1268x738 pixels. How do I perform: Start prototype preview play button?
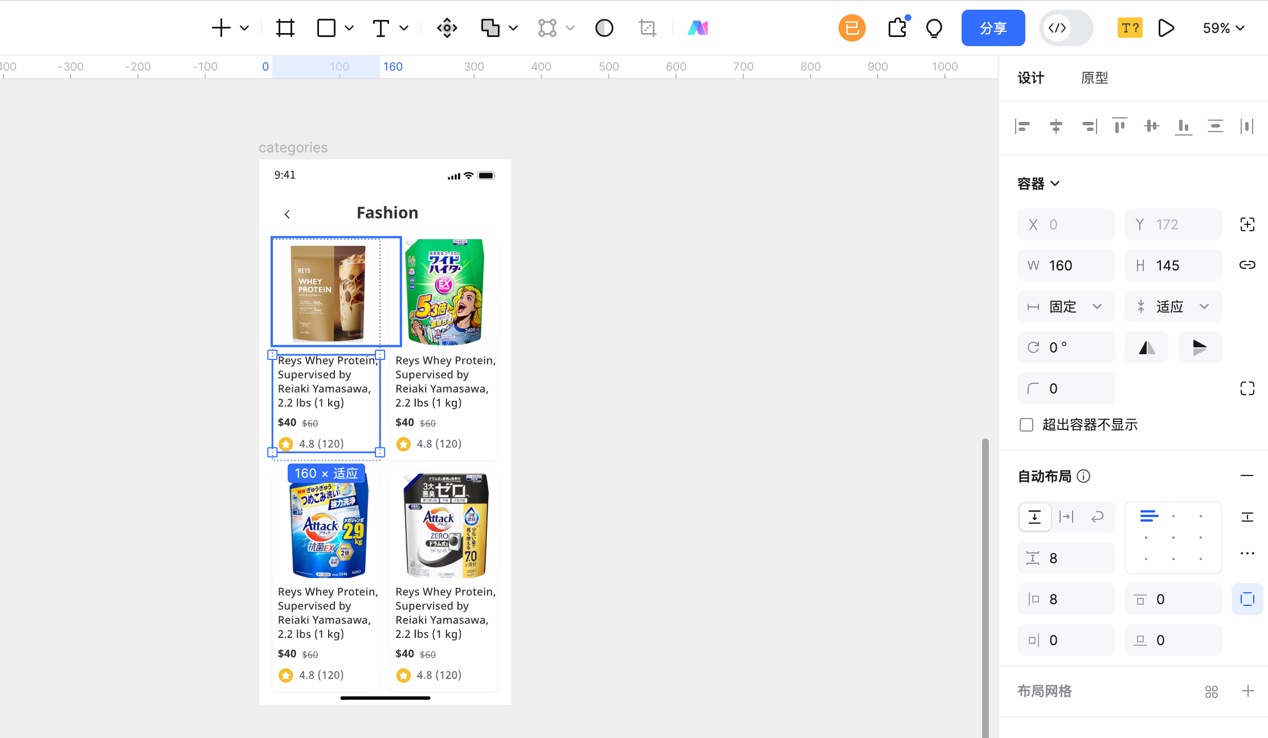pos(1166,28)
